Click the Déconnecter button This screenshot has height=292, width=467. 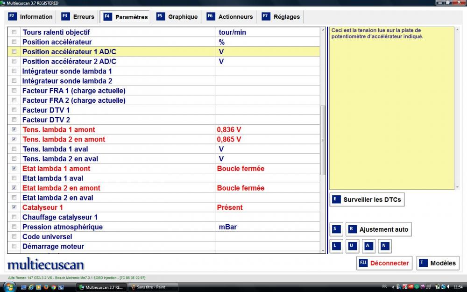384,263
